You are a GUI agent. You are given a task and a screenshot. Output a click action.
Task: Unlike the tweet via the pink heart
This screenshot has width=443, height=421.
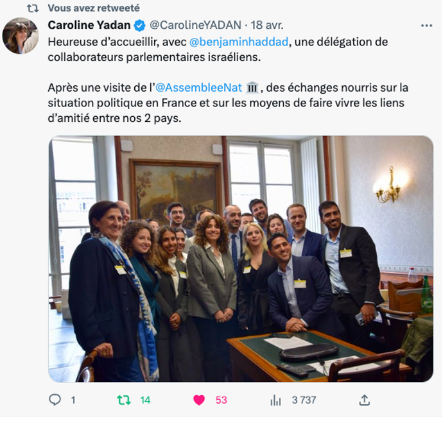point(199,400)
